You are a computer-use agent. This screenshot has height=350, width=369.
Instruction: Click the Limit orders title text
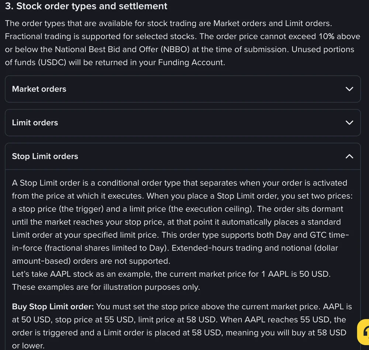click(35, 122)
